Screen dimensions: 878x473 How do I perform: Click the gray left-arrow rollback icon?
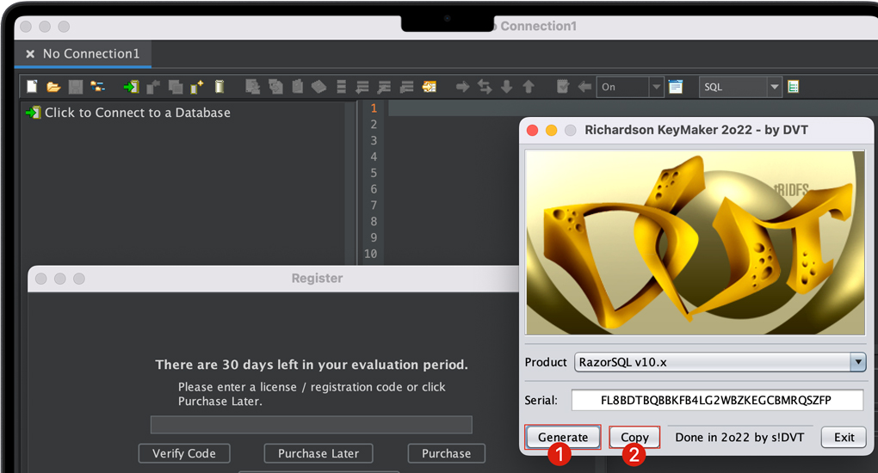584,87
